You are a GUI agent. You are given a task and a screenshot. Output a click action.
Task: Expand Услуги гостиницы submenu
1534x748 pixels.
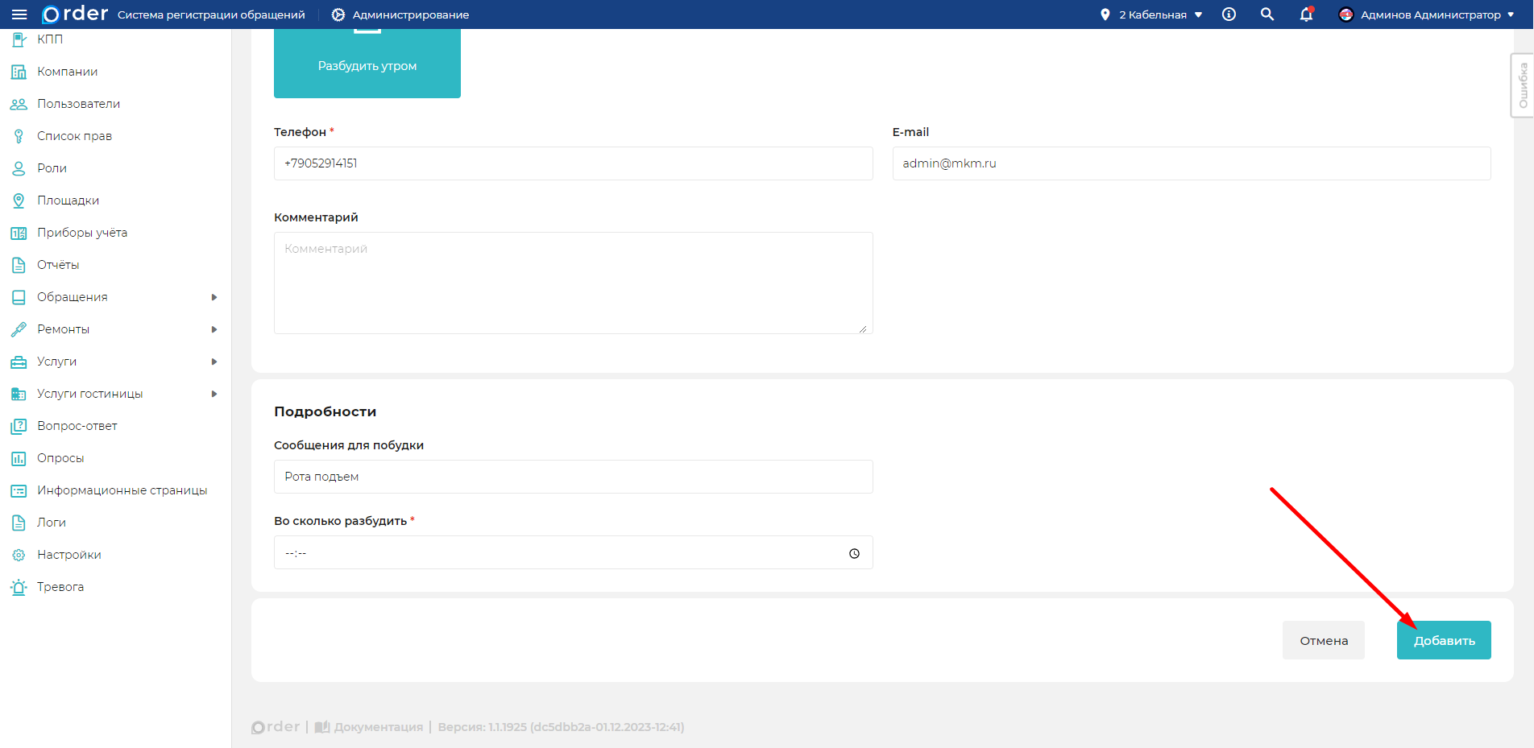(x=214, y=394)
